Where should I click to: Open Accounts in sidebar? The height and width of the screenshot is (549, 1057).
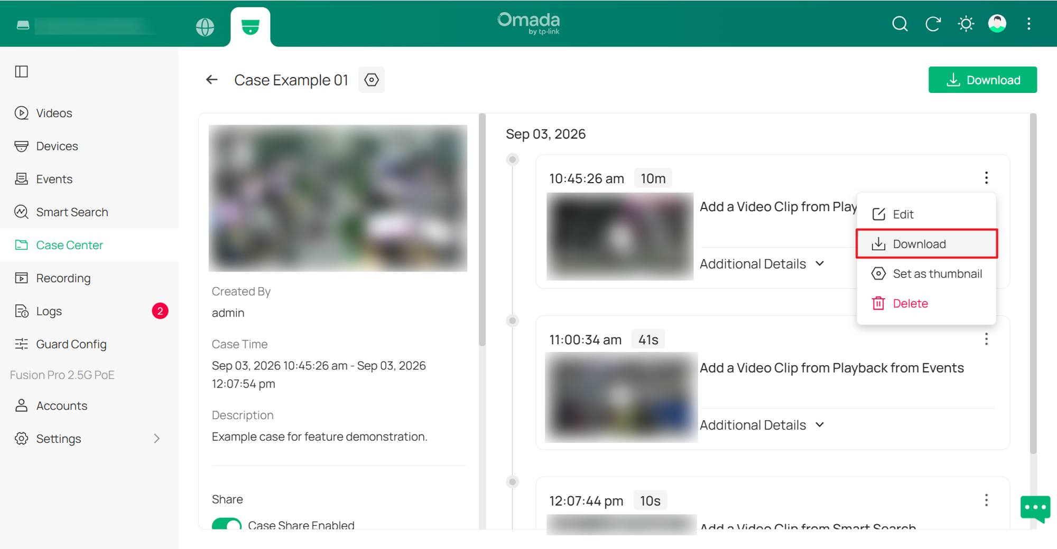coord(89,405)
